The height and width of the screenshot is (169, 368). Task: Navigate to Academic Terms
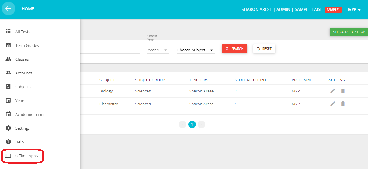pos(30,114)
